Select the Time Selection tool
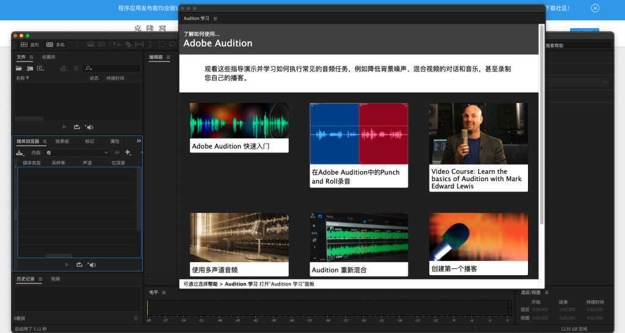This screenshot has height=333, width=625. click(x=150, y=45)
